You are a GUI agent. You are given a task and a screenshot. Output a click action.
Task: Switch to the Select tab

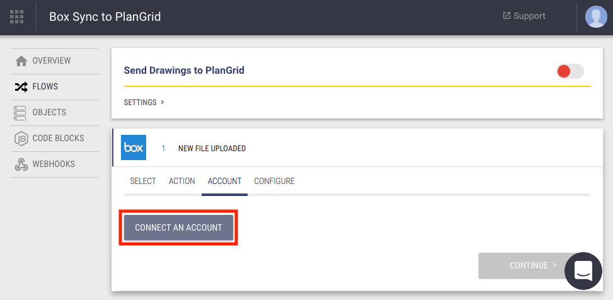tap(143, 182)
